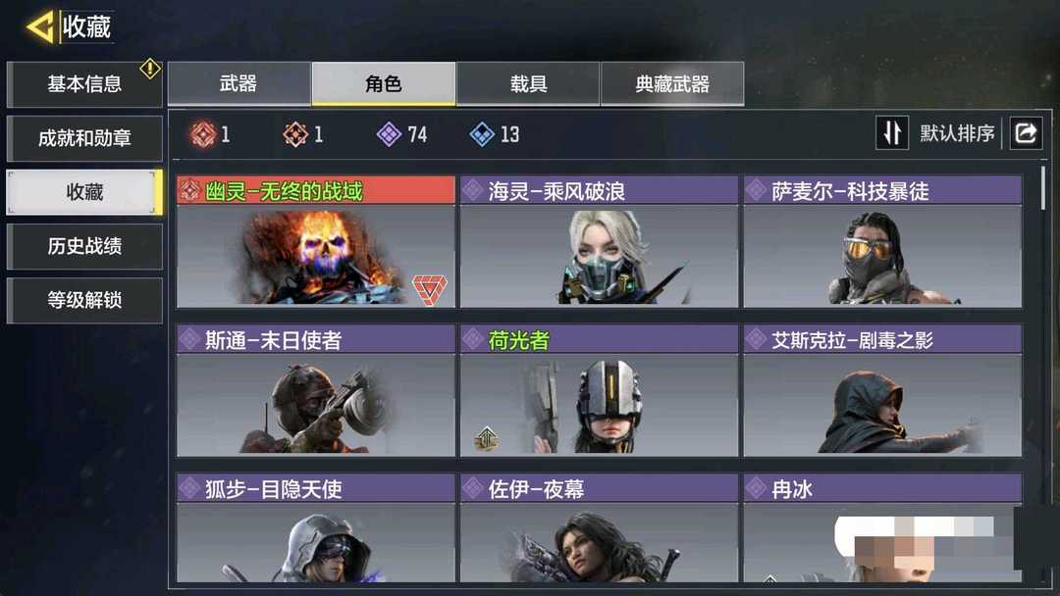1060x596 pixels.
Task: Click the emblem badge on 荷光者 card
Action: pyautogui.click(x=486, y=439)
